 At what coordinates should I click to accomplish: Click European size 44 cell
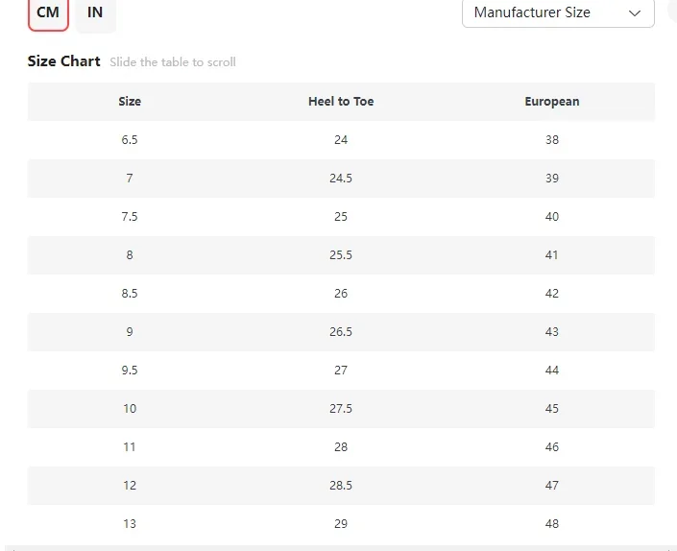click(552, 370)
